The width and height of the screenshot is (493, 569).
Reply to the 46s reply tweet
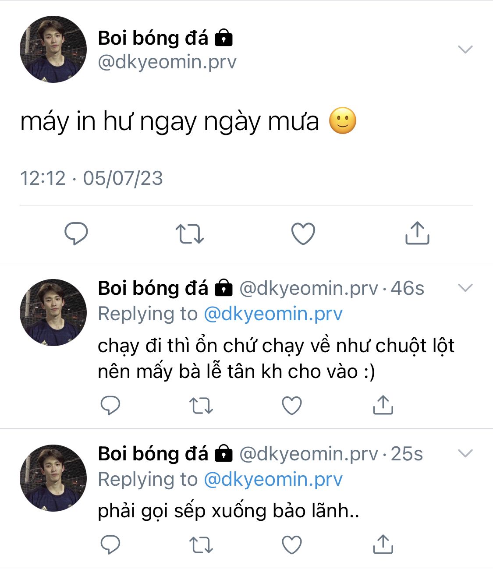click(110, 405)
